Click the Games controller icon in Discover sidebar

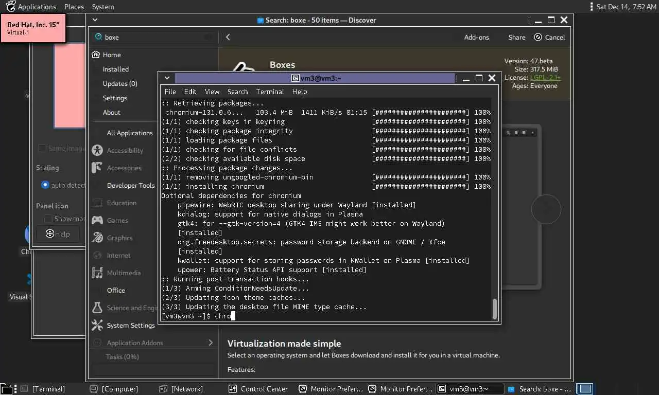(x=97, y=220)
